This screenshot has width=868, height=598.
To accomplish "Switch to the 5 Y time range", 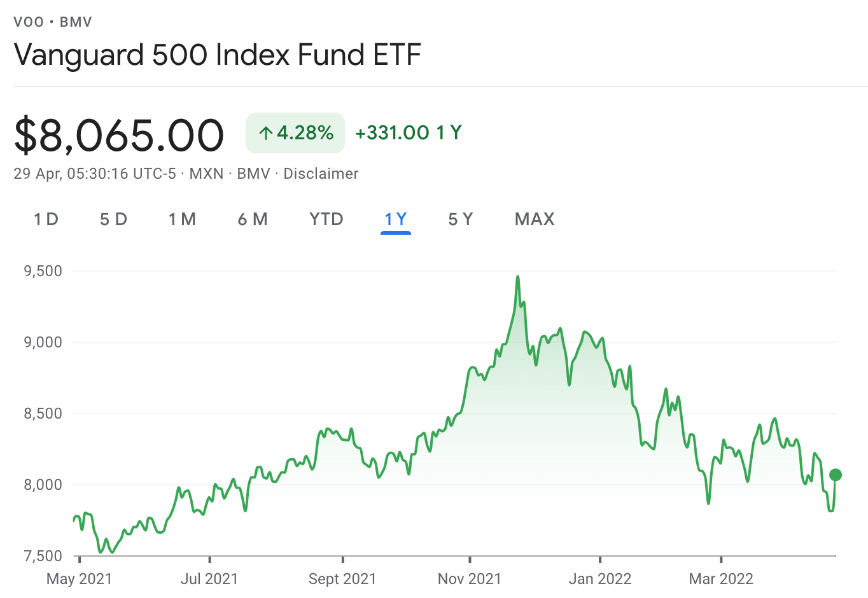I will tap(460, 219).
